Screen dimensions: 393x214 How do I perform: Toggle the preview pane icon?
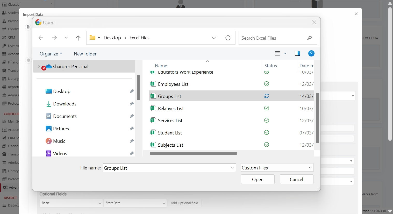coord(297,53)
